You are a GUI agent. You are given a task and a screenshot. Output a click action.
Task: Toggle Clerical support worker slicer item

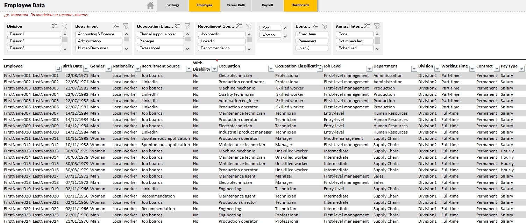pos(160,34)
